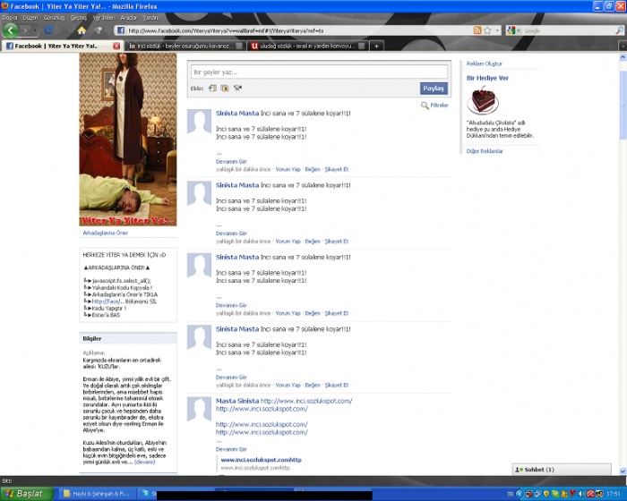Click the home icon in Firefox toolbar

(82, 30)
